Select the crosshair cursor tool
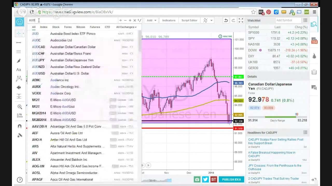 (19, 33)
